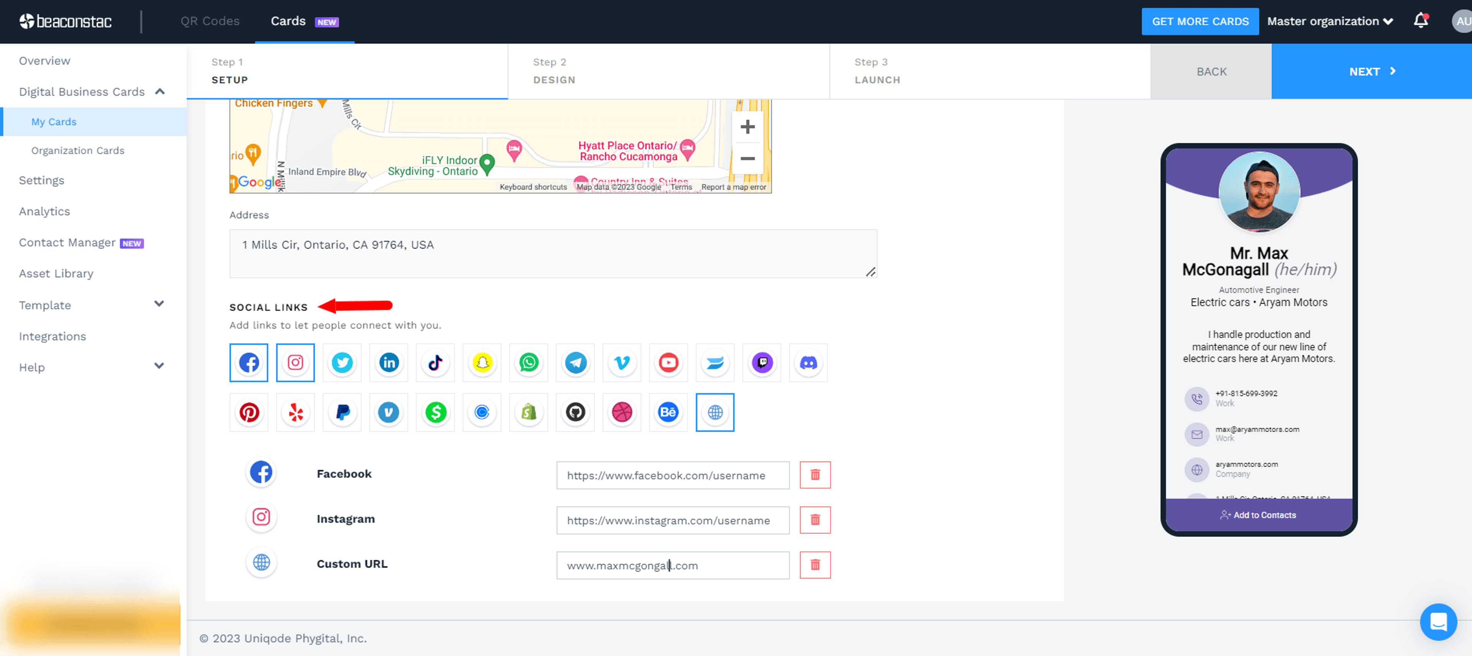The image size is (1472, 656).
Task: Switch to the QR Codes tab
Action: click(210, 21)
